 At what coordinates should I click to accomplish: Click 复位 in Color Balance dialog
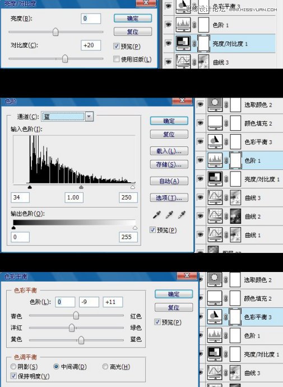(x=174, y=307)
